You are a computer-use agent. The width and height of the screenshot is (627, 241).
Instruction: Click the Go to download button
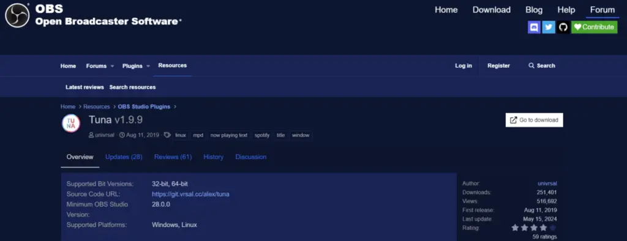[x=534, y=120]
